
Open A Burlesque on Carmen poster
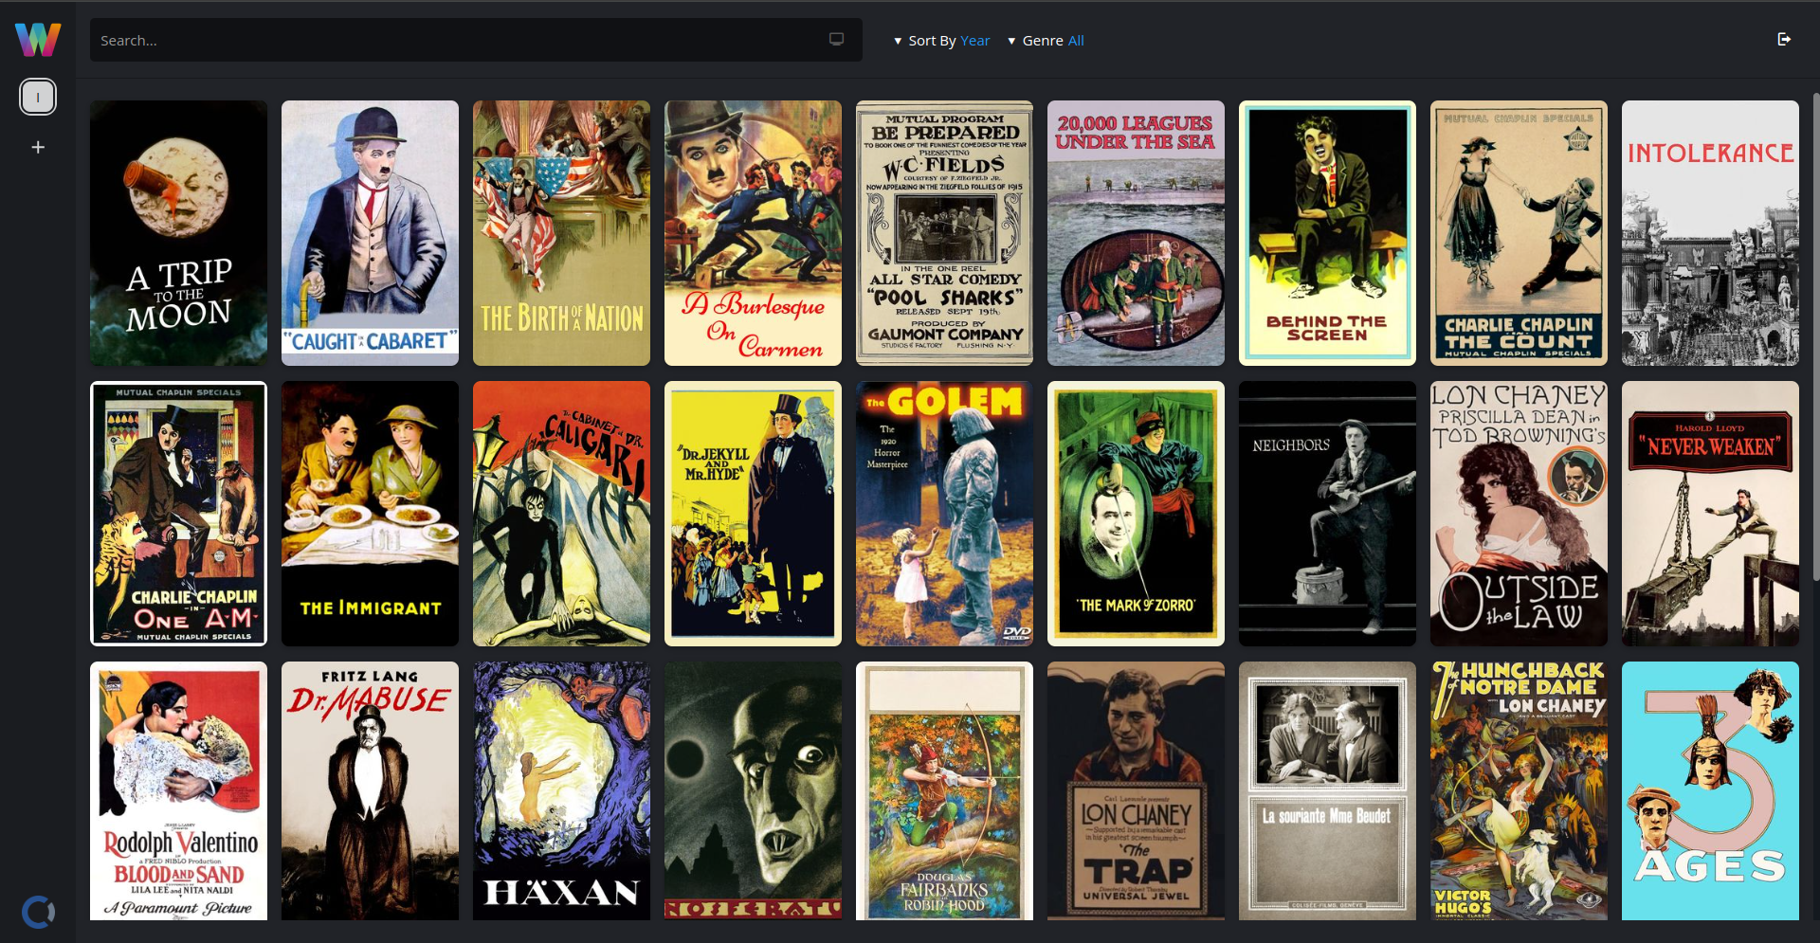click(x=753, y=233)
